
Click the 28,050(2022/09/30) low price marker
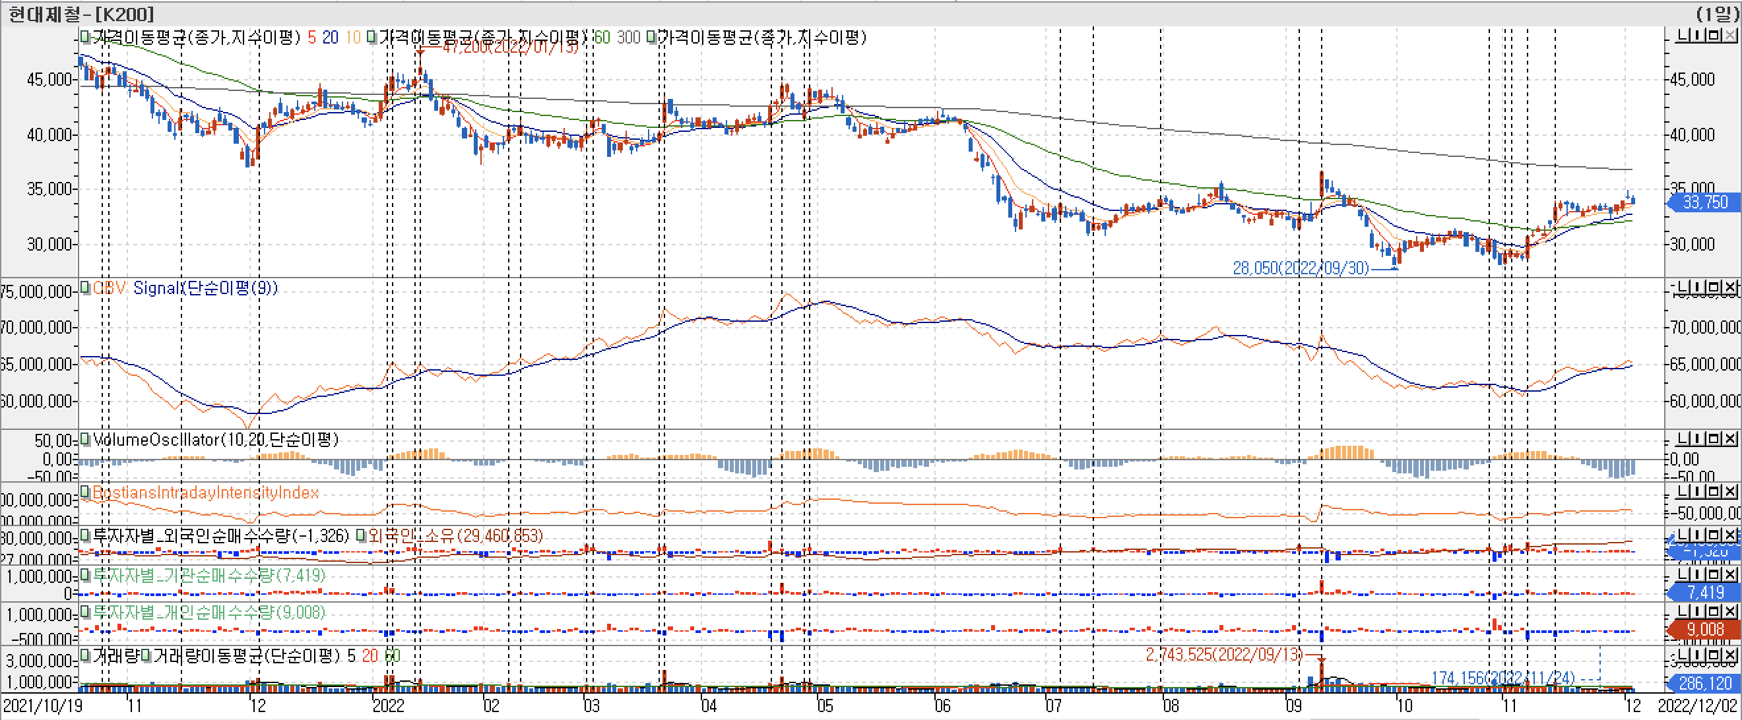coord(1300,268)
